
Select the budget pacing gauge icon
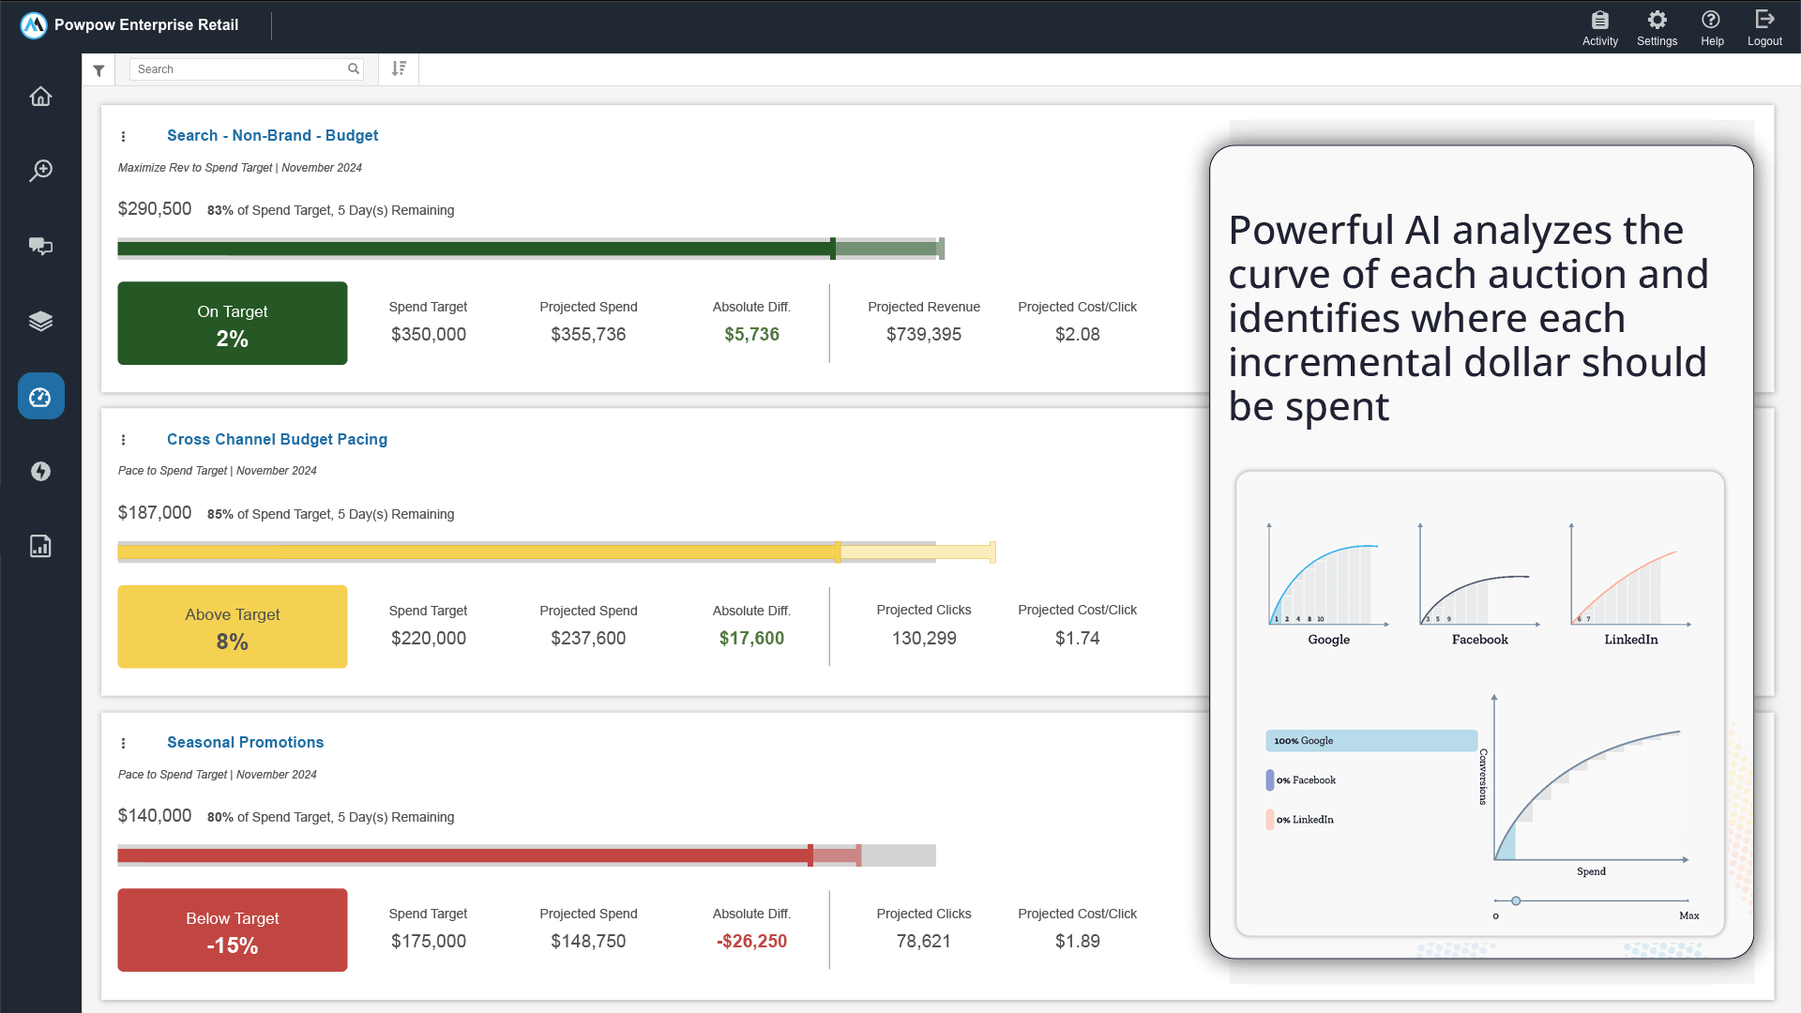40,397
